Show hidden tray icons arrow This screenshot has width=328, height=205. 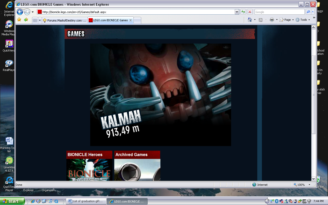coord(267,201)
